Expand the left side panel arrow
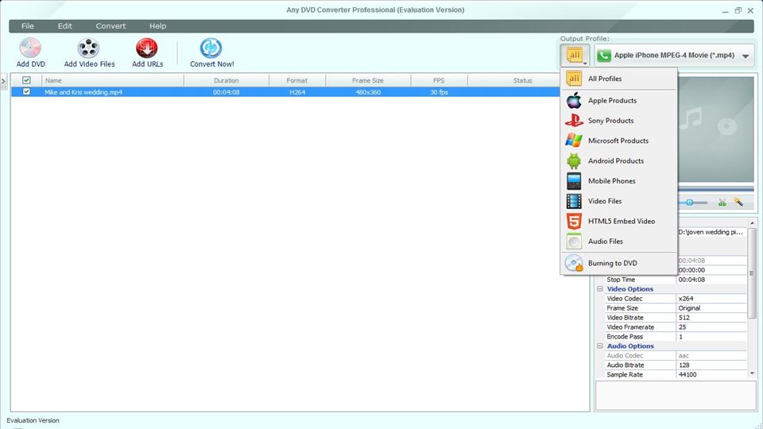763x429 pixels. pyautogui.click(x=3, y=81)
